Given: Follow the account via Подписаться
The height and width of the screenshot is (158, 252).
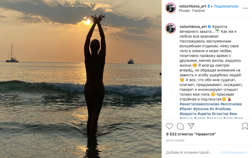Looking at the screenshot, I should (226, 6).
